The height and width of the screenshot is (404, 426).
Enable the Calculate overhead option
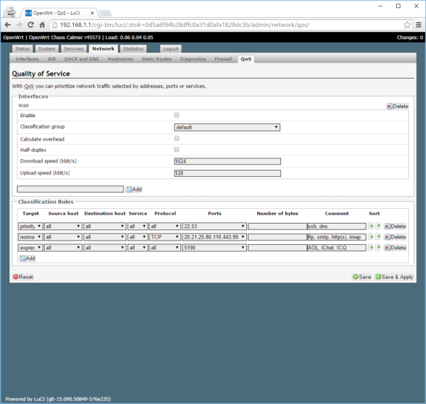(177, 138)
